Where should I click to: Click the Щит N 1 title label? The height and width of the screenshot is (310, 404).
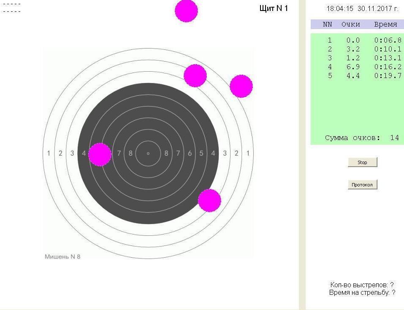[x=274, y=8]
